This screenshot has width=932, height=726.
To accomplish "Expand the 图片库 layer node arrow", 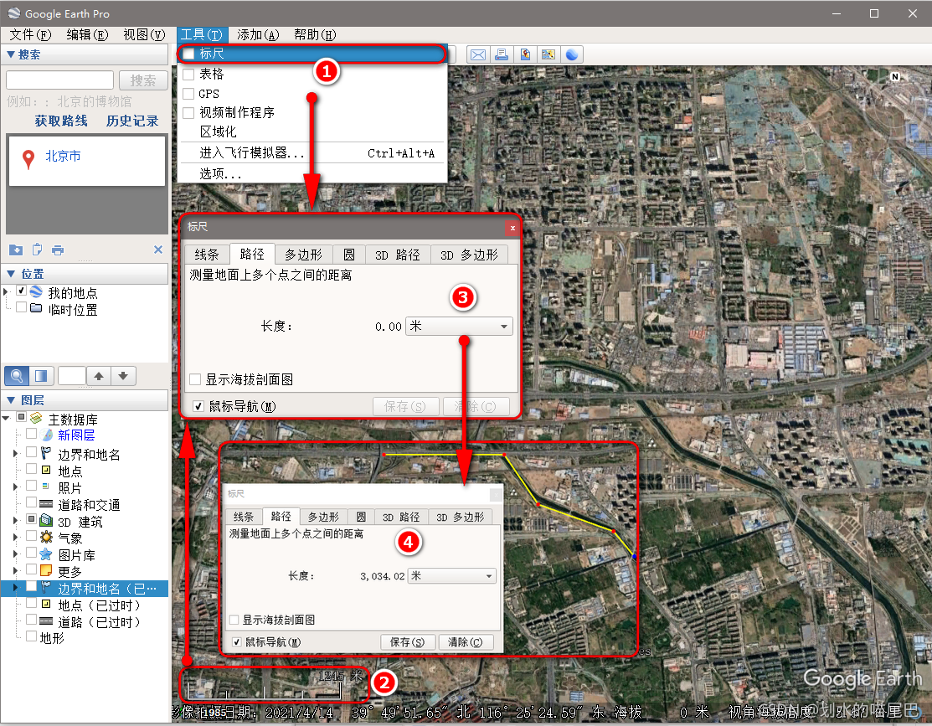I will point(16,554).
